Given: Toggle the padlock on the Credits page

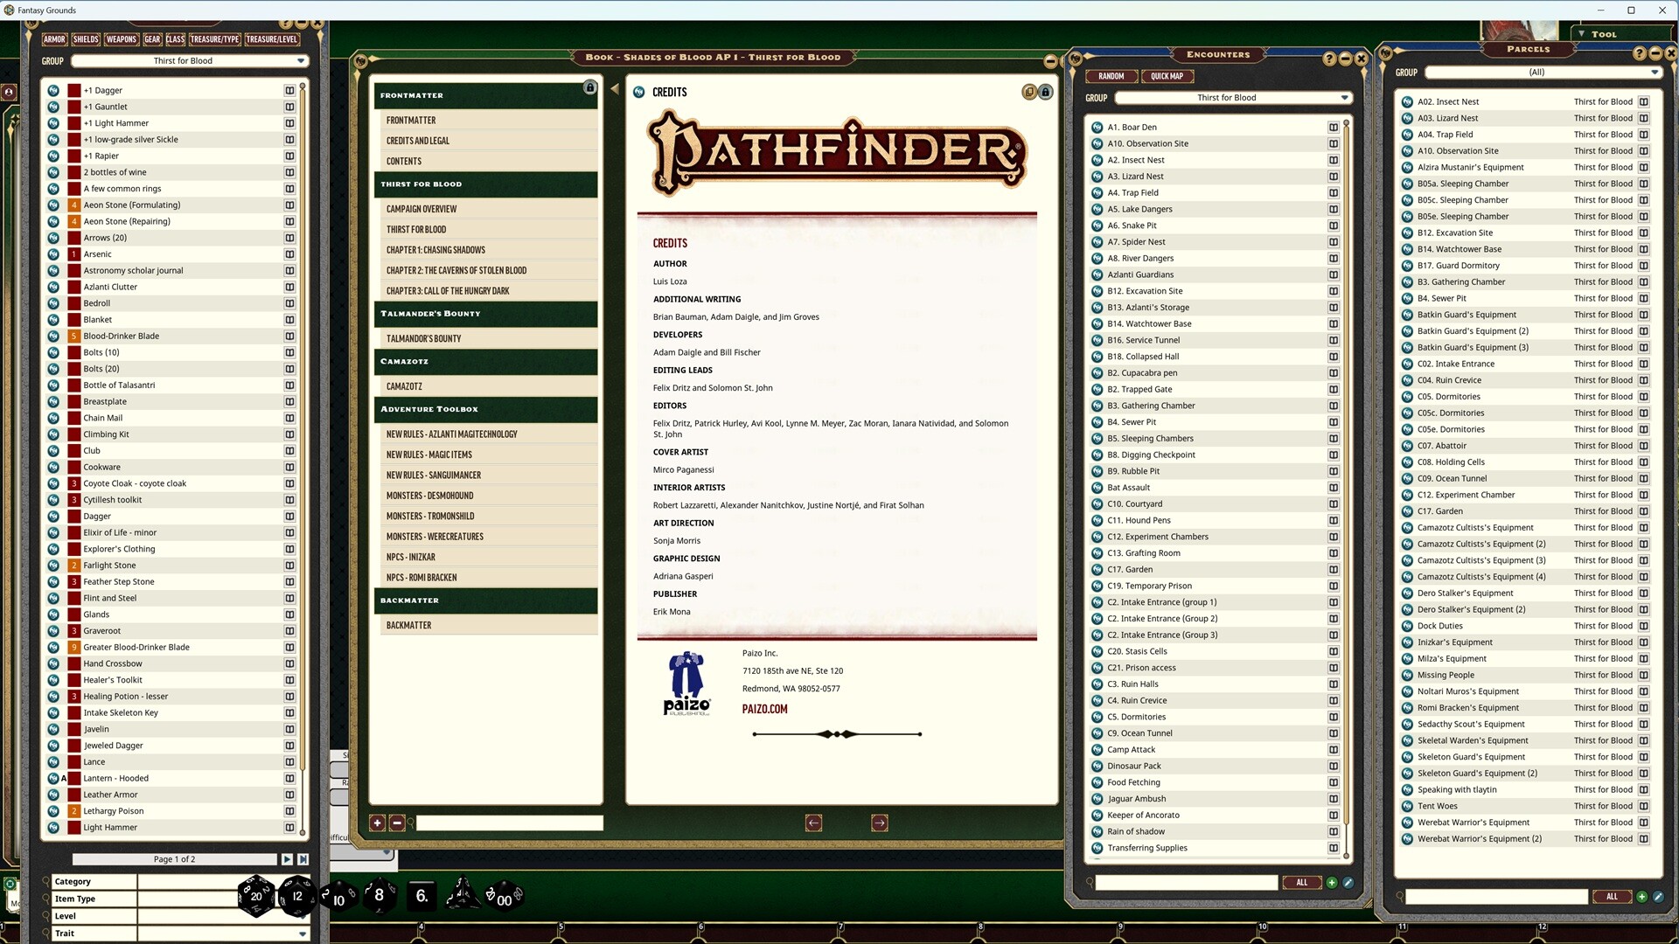Looking at the screenshot, I should point(1046,92).
